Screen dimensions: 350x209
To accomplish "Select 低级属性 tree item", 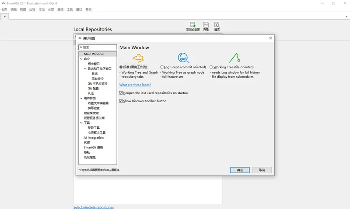I will (x=90, y=157).
